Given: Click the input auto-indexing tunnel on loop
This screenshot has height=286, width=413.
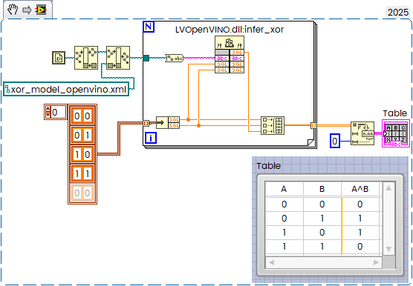Looking at the screenshot, I should (x=146, y=123).
